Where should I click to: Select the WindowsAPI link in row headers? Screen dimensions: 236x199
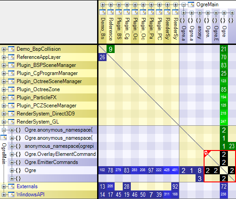coord(31,195)
